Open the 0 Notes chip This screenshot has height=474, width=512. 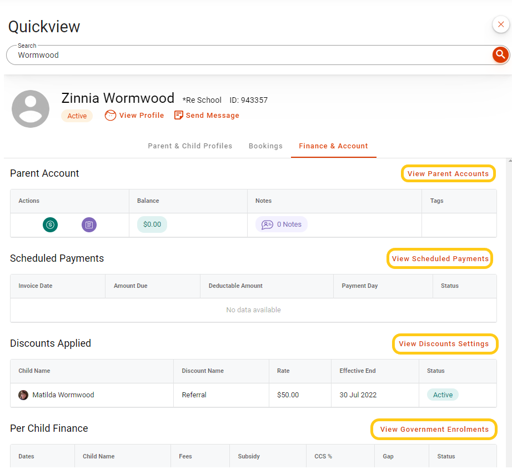click(x=282, y=224)
